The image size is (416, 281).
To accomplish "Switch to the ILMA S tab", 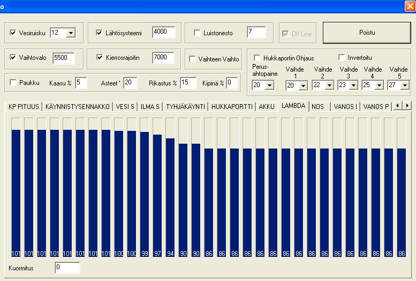I will tap(150, 106).
